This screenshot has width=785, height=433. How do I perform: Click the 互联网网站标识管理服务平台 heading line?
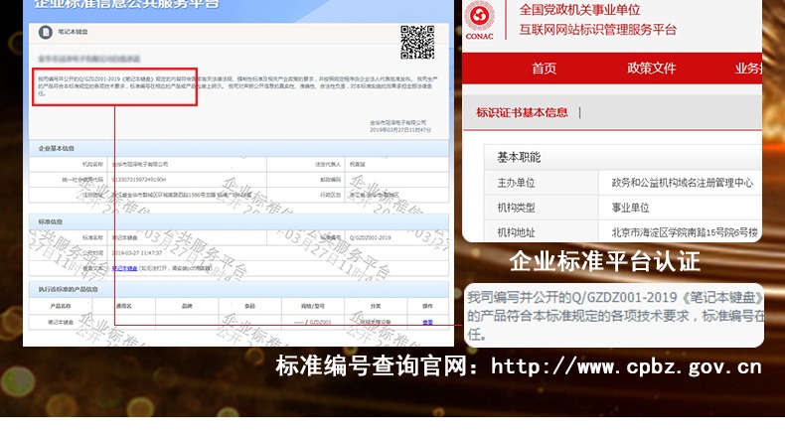click(x=598, y=30)
